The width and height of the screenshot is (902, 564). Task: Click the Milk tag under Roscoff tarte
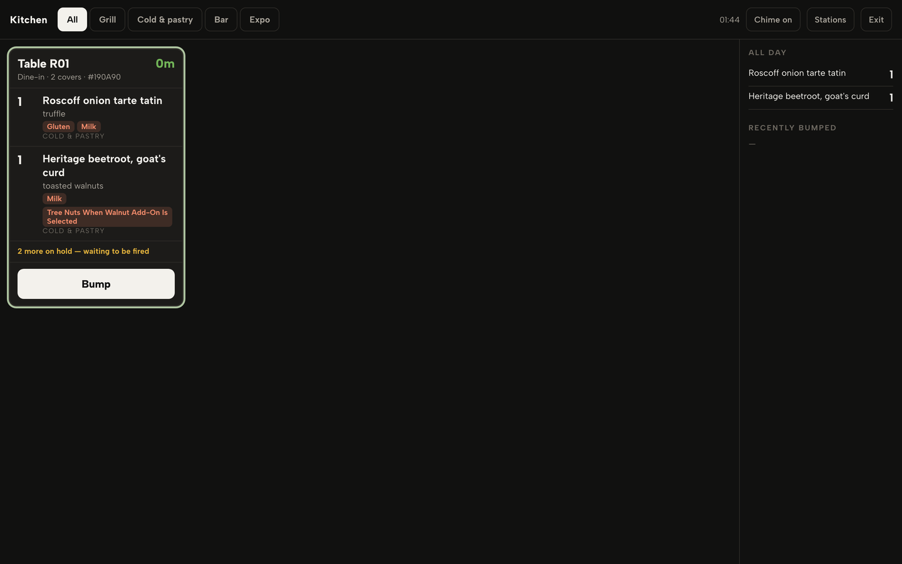(89, 127)
